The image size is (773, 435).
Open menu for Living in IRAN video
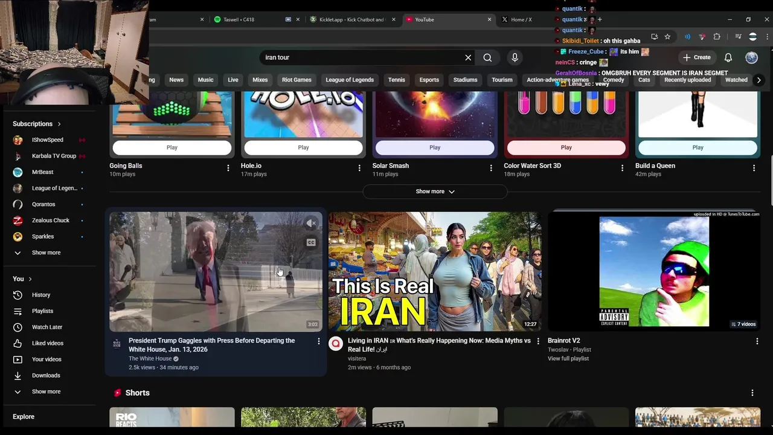tap(538, 341)
